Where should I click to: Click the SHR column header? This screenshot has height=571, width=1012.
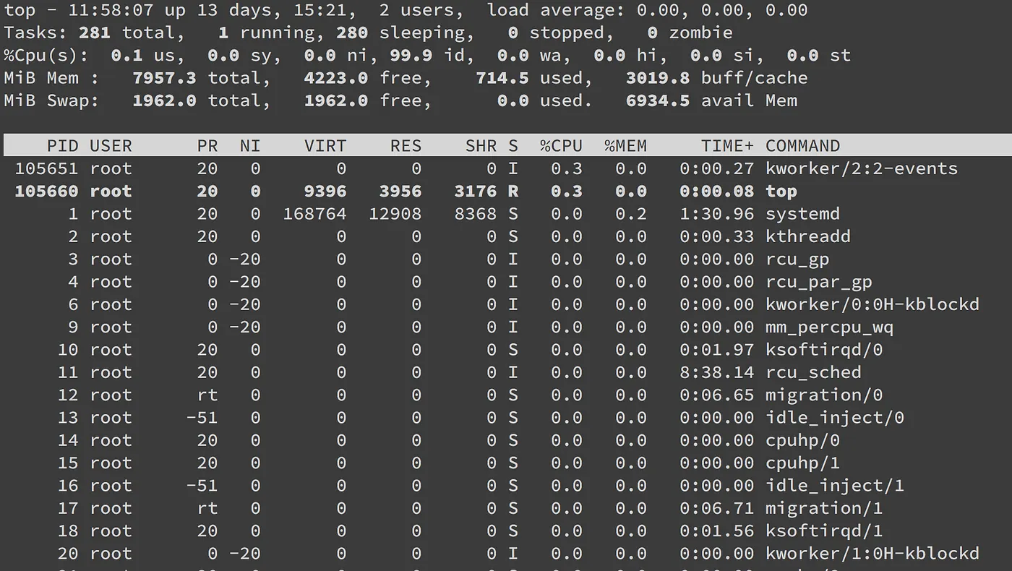tap(481, 146)
